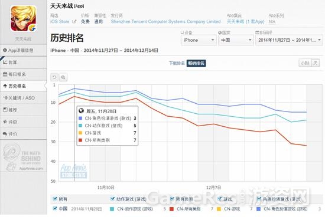Click the up-arrow icon beside 历史排名
This screenshot has height=217, width=325.
tap(5, 86)
